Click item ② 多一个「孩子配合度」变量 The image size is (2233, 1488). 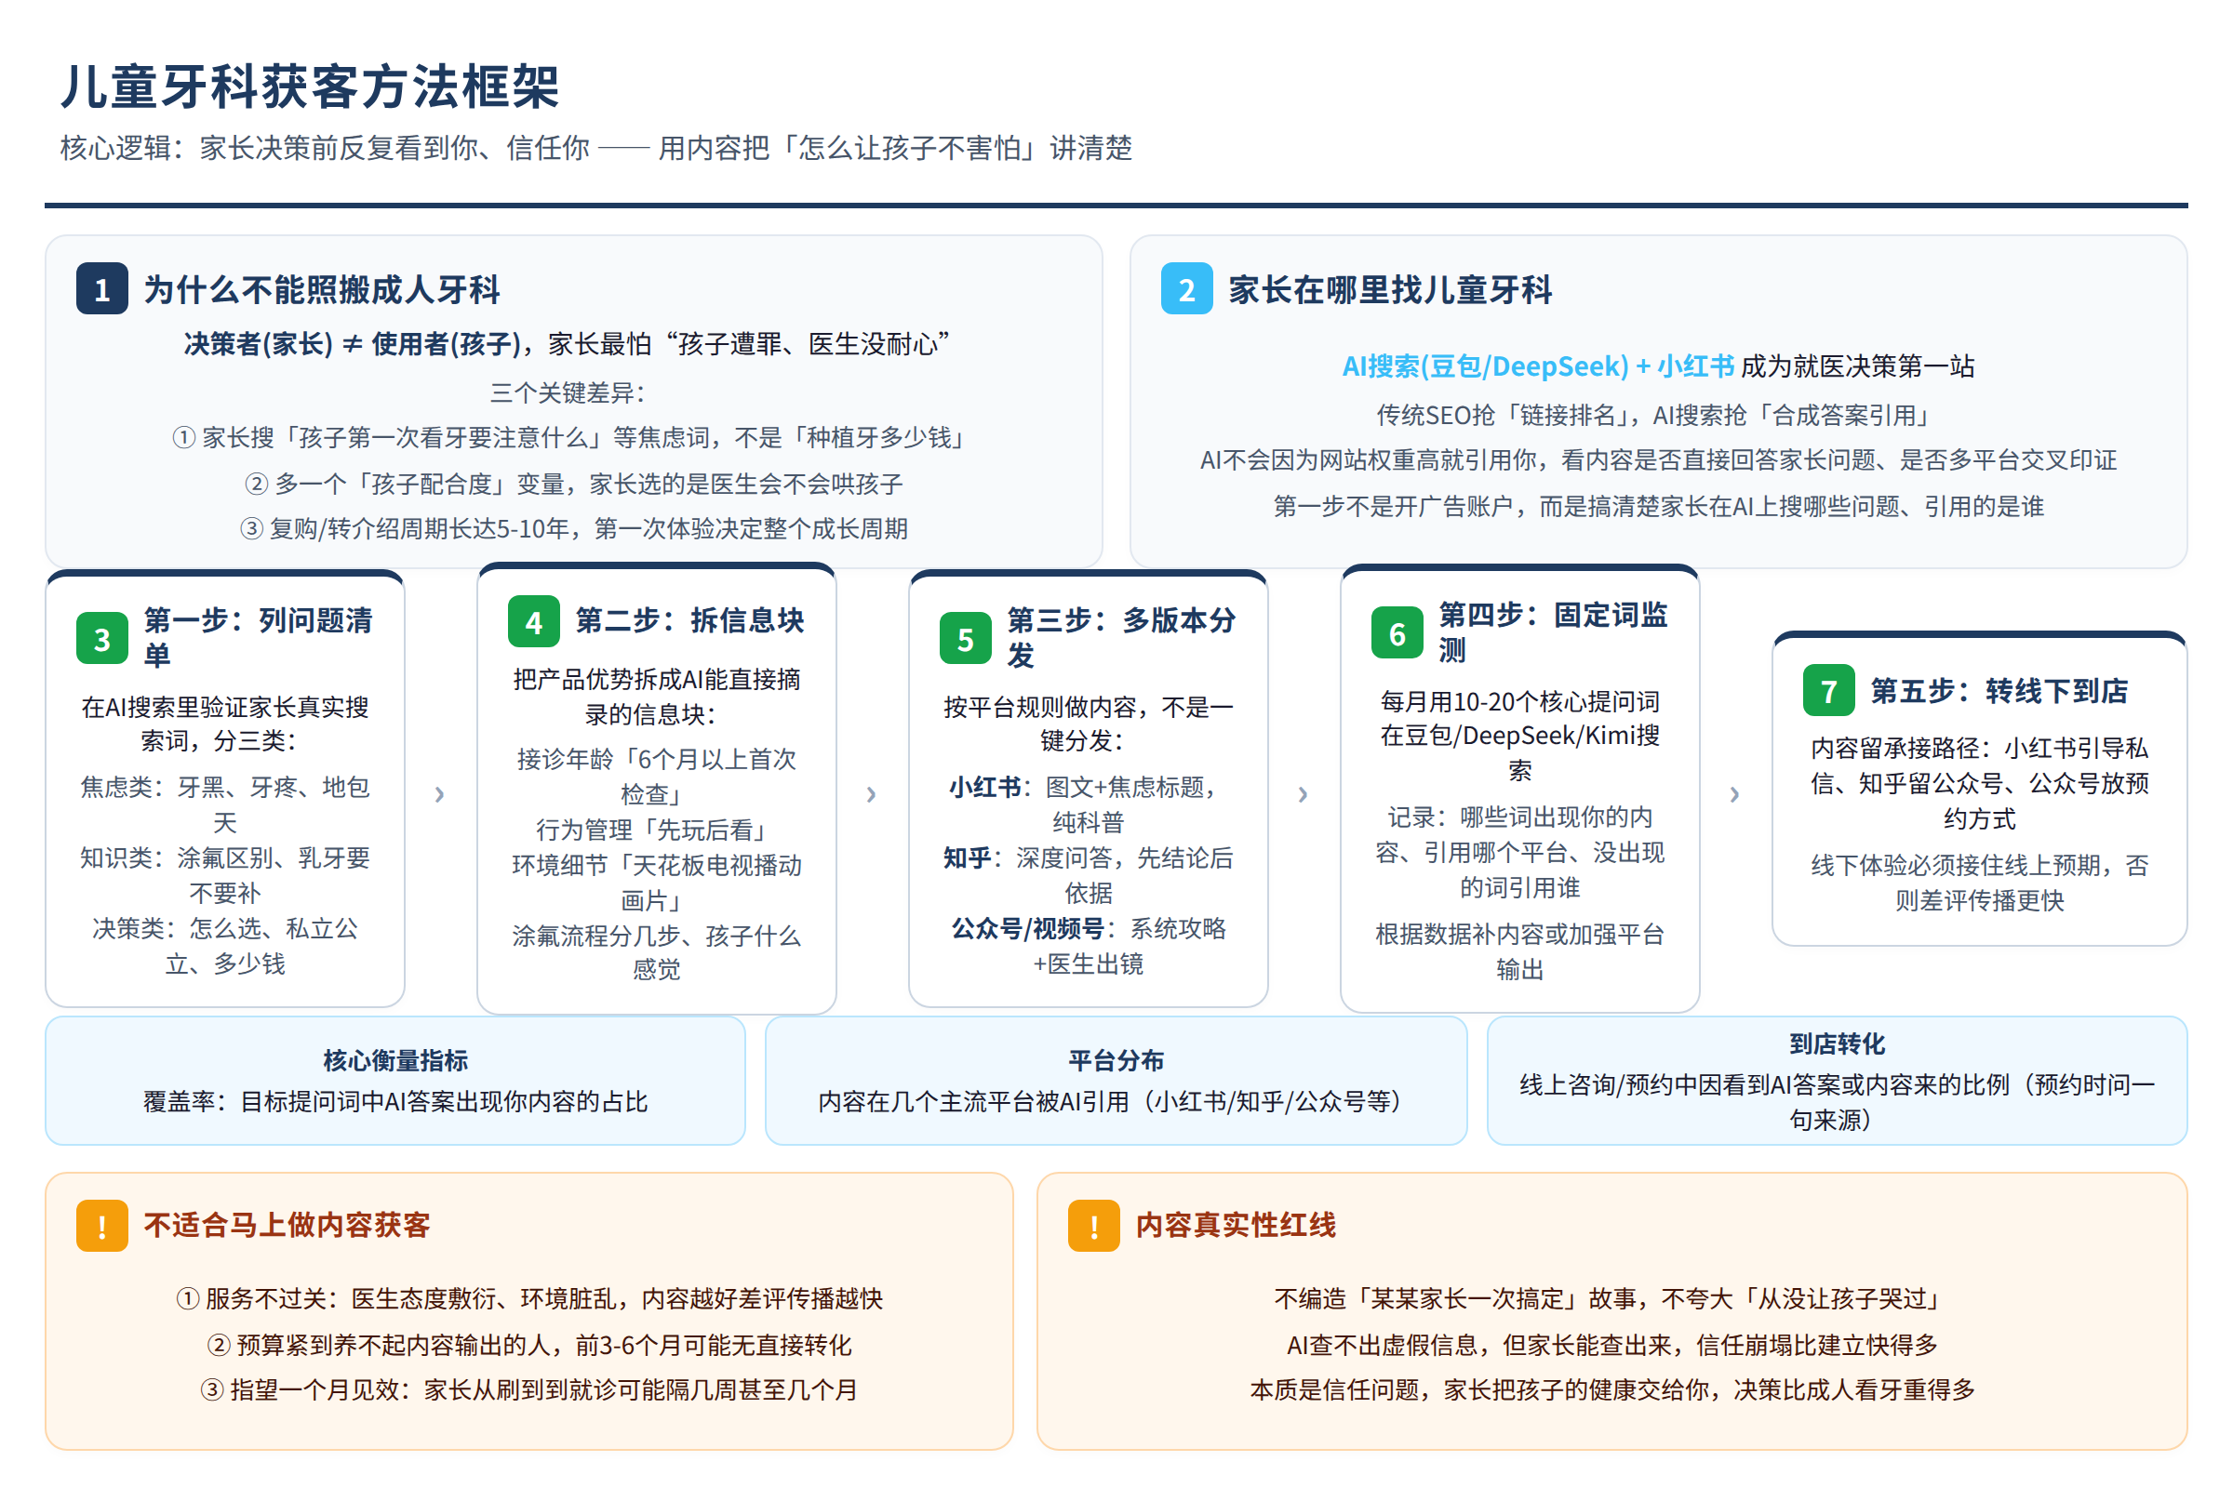point(572,484)
